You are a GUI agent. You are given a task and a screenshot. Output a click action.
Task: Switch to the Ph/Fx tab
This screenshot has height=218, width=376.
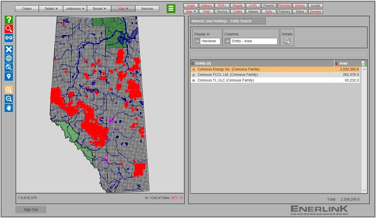[222, 5]
